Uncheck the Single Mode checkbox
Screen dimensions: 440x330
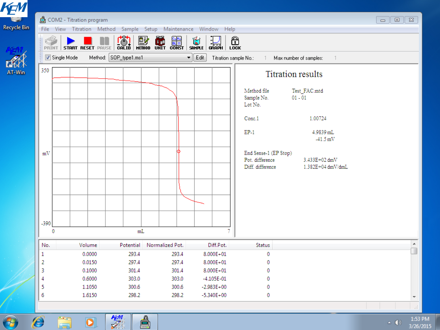[48, 57]
